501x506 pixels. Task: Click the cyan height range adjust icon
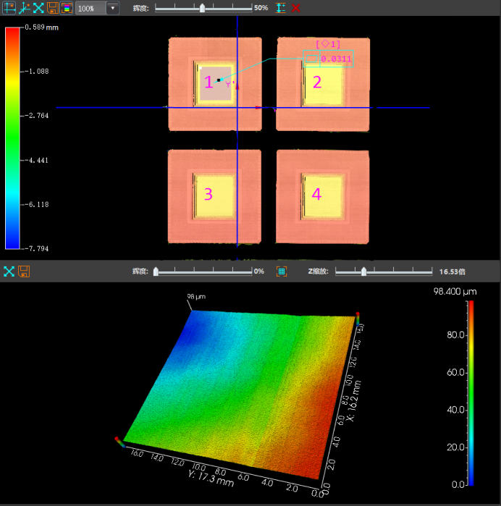pyautogui.click(x=281, y=8)
